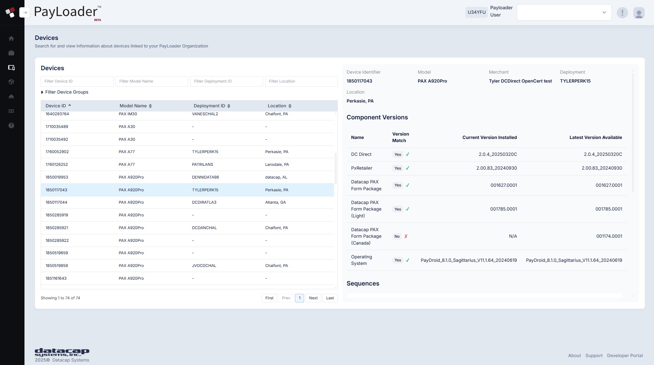Click the DCDIRATLA3 deployment cell
Screen dimensions: 654x365
pos(204,202)
